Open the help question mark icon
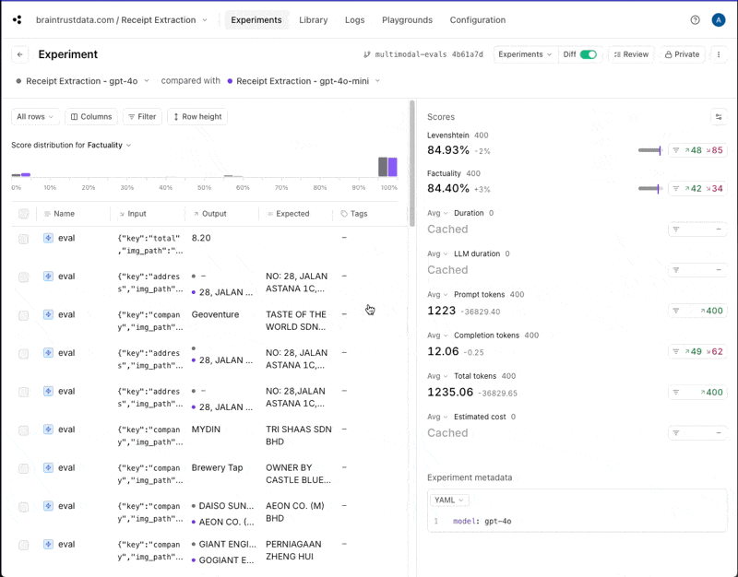 [x=695, y=19]
